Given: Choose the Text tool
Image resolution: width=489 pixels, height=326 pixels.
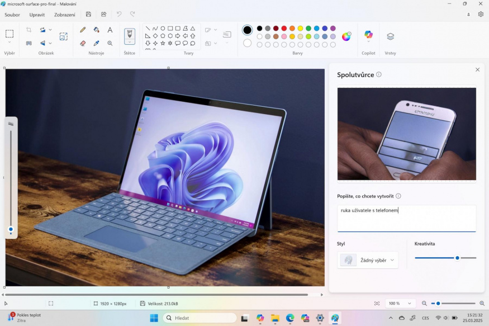Looking at the screenshot, I should (x=110, y=30).
